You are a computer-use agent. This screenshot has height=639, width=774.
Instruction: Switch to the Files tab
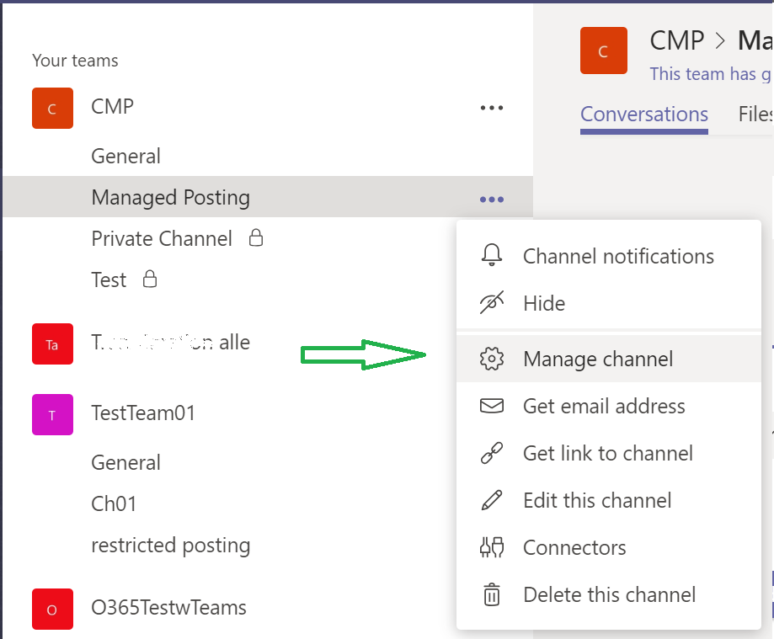tap(755, 114)
